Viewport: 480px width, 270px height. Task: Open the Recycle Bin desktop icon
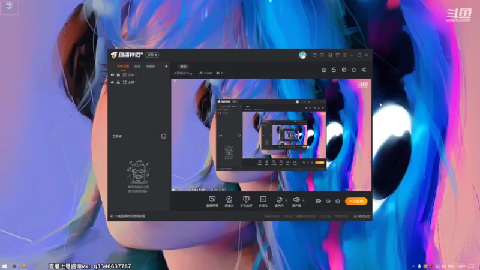point(9,7)
